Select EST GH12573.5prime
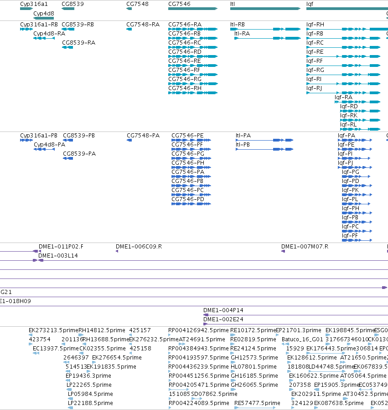The image size is (388, 410). click(x=233, y=362)
